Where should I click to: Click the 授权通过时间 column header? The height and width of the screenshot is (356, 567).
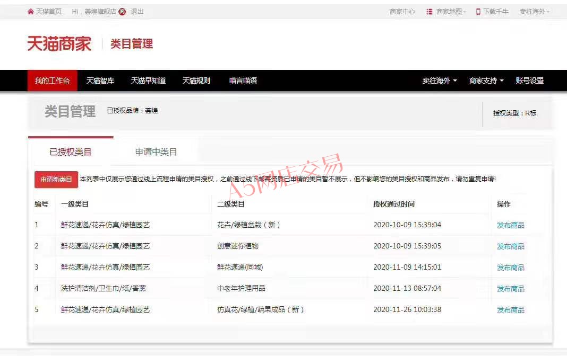point(394,204)
